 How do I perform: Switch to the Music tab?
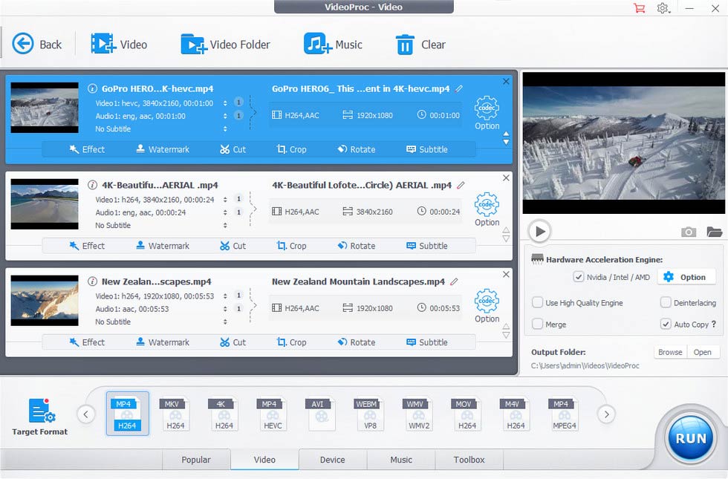401,460
